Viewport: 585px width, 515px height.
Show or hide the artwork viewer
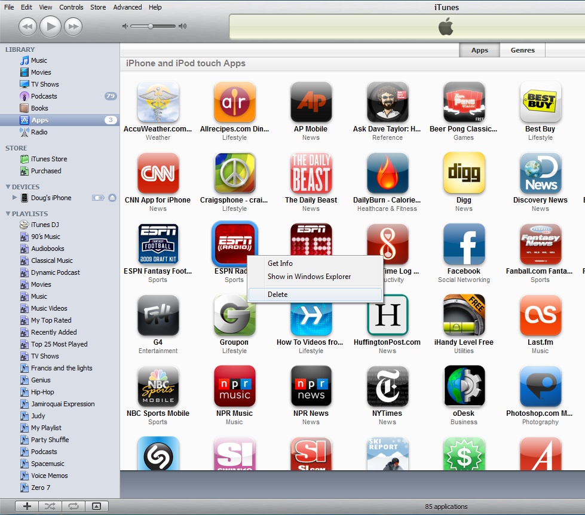click(x=97, y=506)
